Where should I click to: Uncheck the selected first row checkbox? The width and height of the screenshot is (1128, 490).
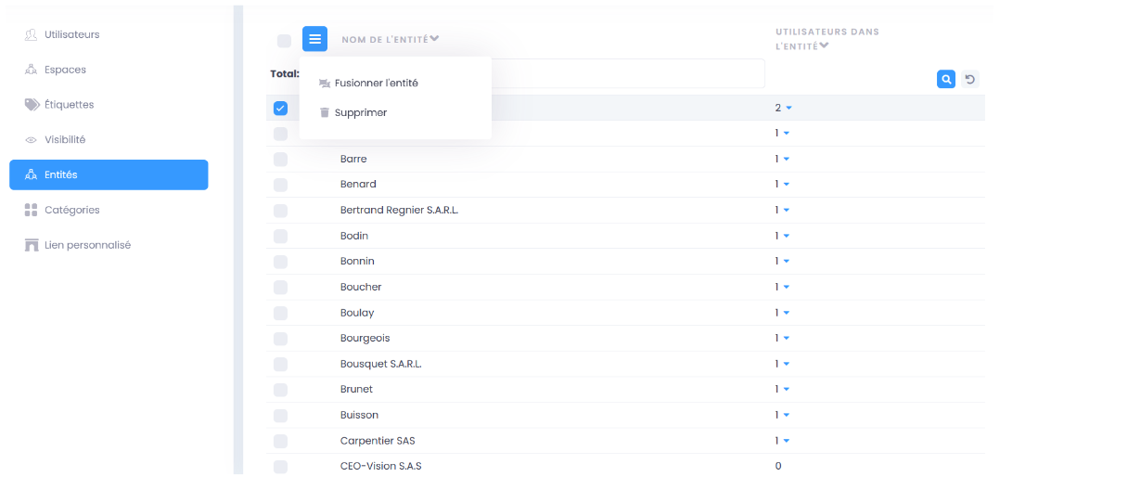[x=280, y=108]
